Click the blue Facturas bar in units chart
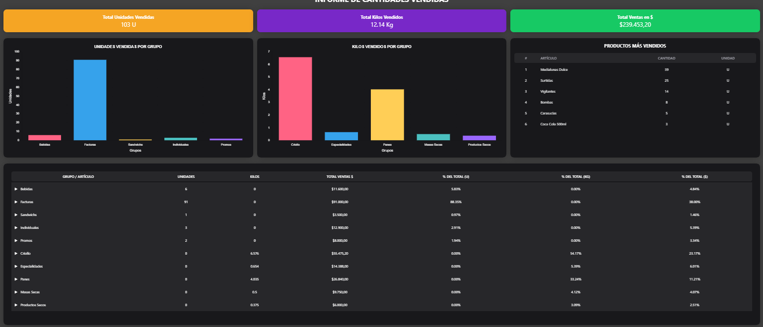 point(90,100)
